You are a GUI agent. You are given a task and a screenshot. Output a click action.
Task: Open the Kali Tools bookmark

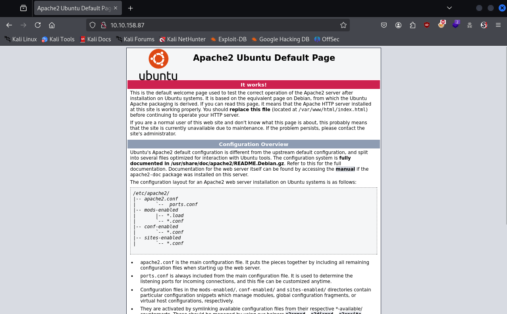[x=58, y=39]
